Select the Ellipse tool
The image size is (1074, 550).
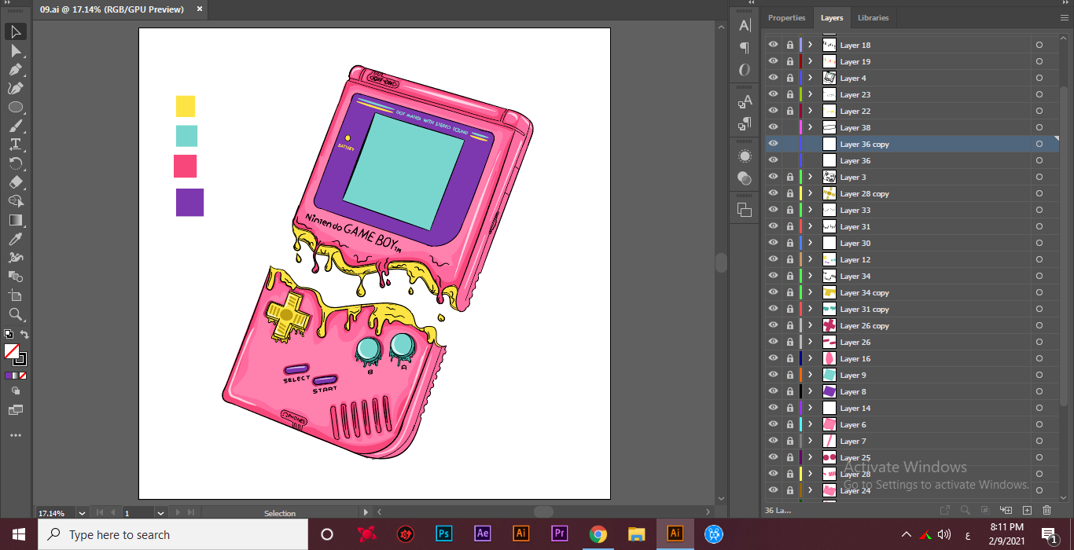pos(15,108)
